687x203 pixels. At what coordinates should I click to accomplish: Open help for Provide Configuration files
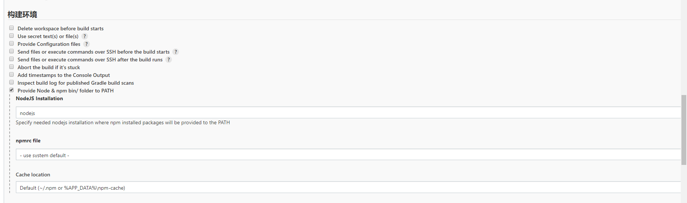87,44
